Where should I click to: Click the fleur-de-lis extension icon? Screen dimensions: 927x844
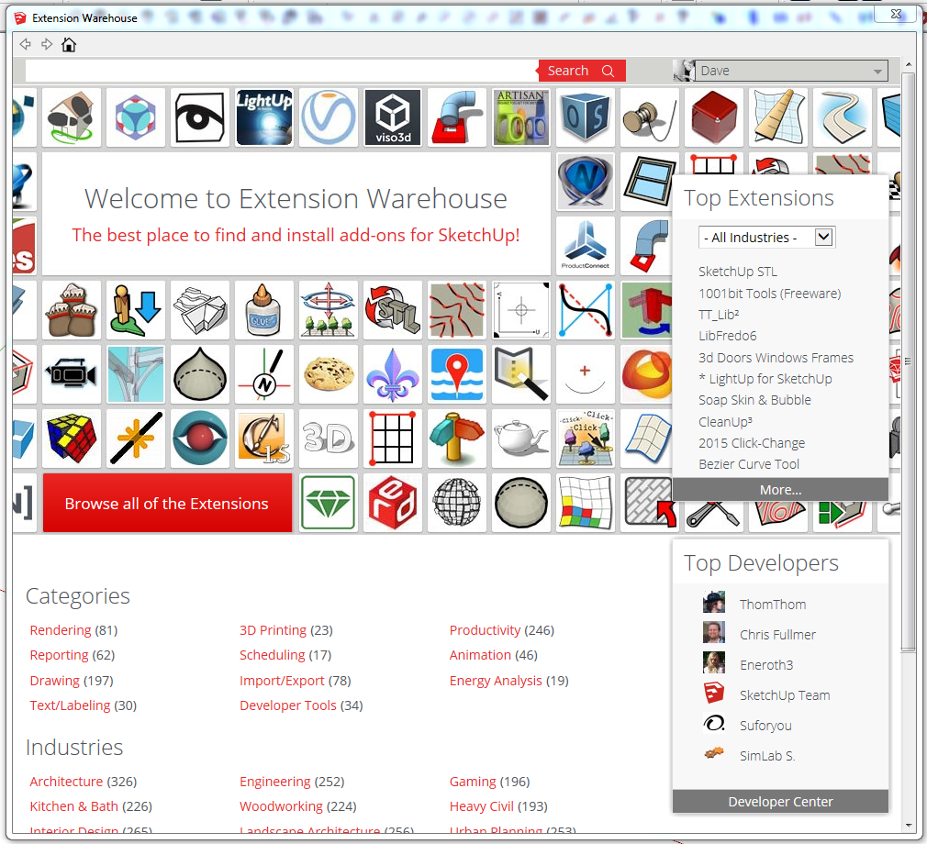[x=393, y=374]
